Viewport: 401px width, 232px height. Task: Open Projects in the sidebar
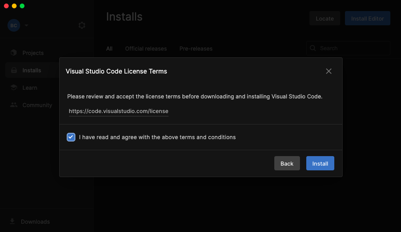(x=33, y=53)
